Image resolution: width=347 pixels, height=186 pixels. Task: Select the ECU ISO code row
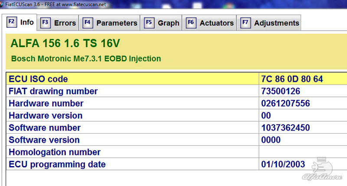(x=177, y=79)
